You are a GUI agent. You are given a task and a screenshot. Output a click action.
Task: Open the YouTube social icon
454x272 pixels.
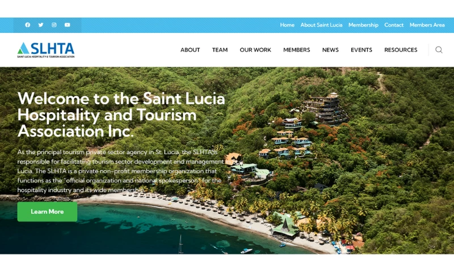(x=67, y=25)
